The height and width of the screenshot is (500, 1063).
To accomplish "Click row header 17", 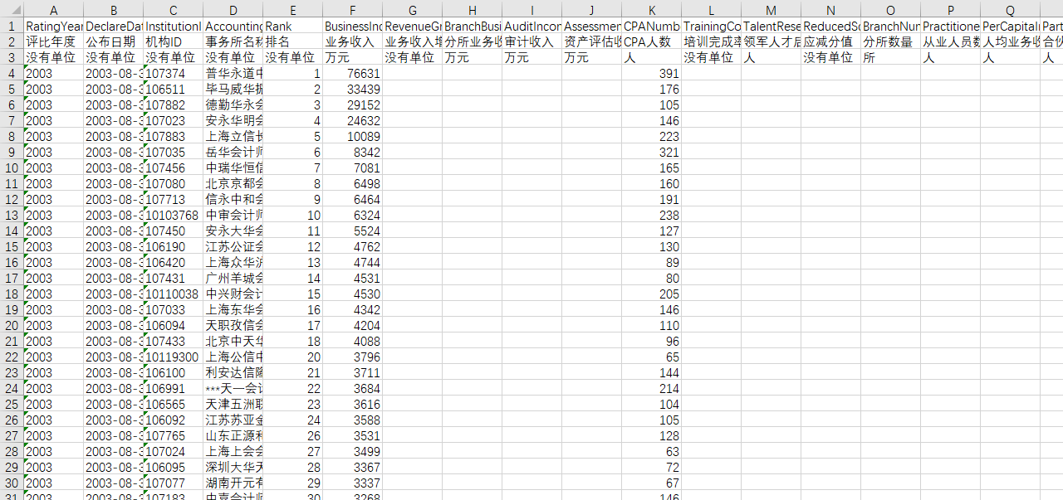I will (x=12, y=278).
